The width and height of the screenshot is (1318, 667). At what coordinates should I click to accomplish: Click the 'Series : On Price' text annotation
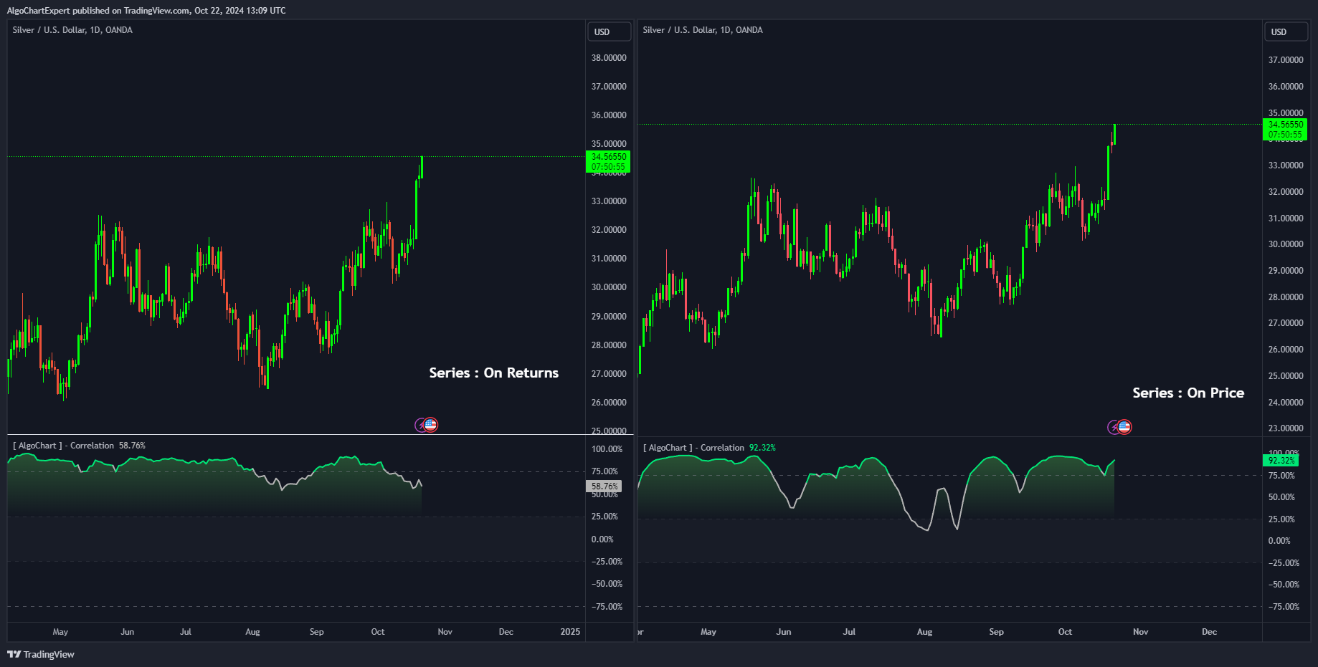(x=1188, y=393)
